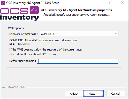
Task: Click the purple arrow logo in header
Action: 34,10
